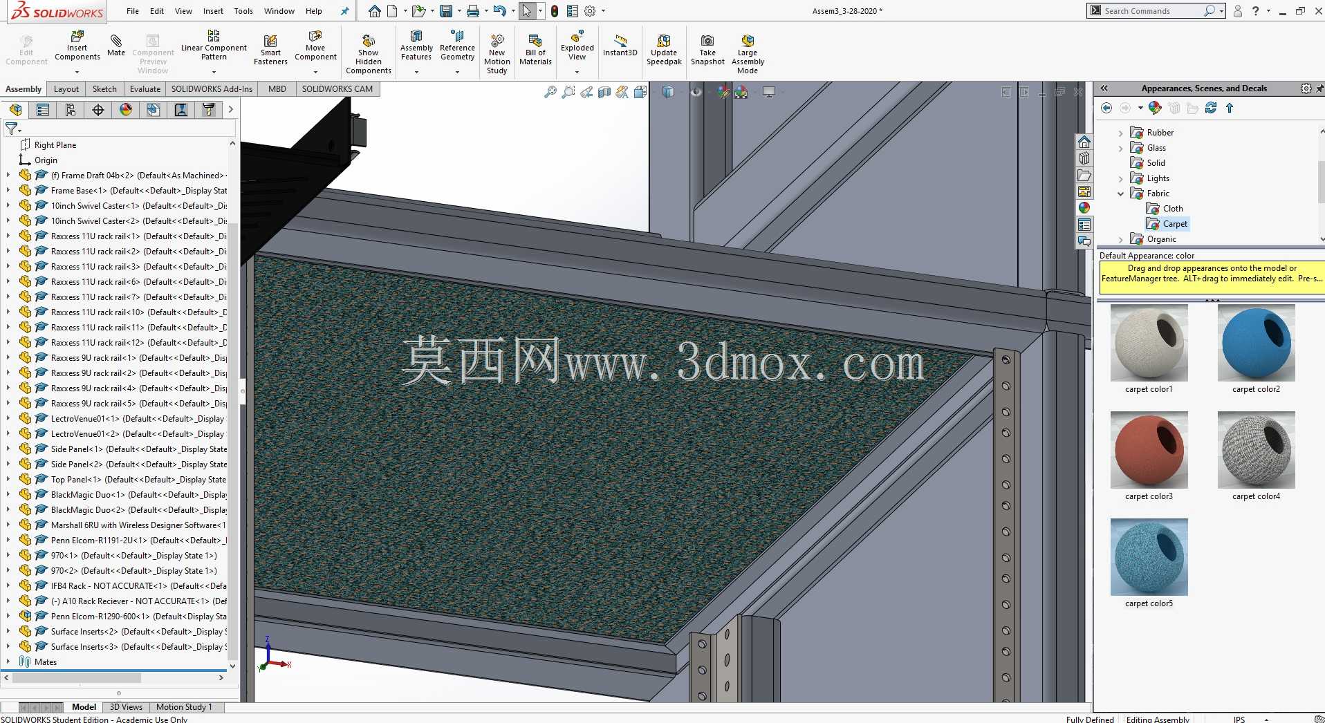The width and height of the screenshot is (1325, 723).
Task: Switch to the Sketch tab
Action: point(104,89)
